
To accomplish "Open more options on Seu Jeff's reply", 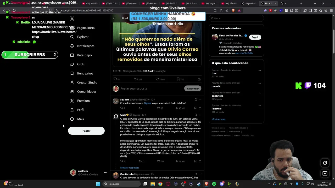I will click(x=200, y=99).
